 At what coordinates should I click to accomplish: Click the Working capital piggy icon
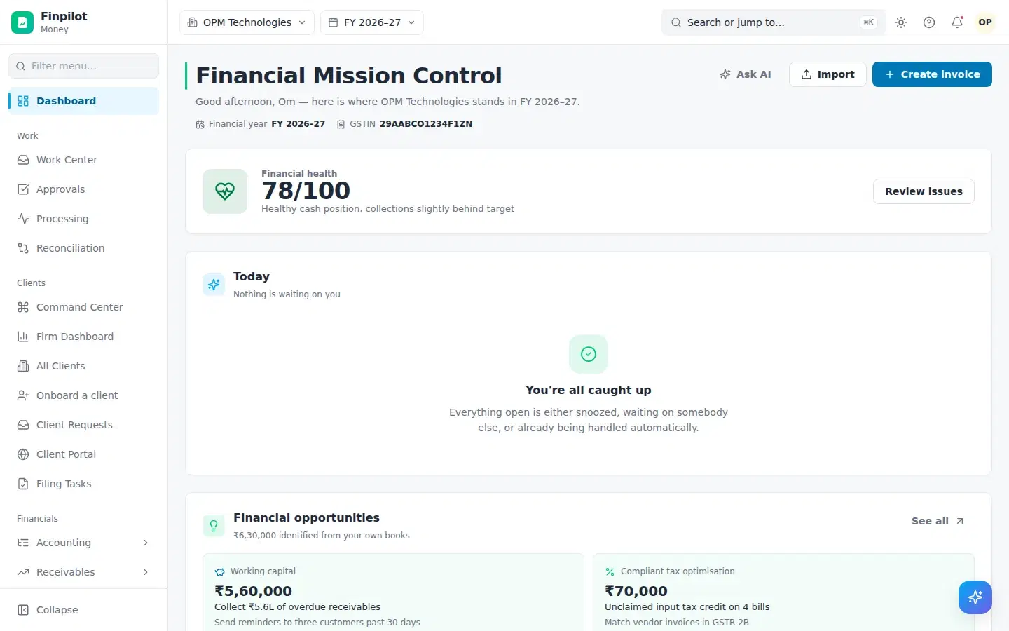coord(220,571)
